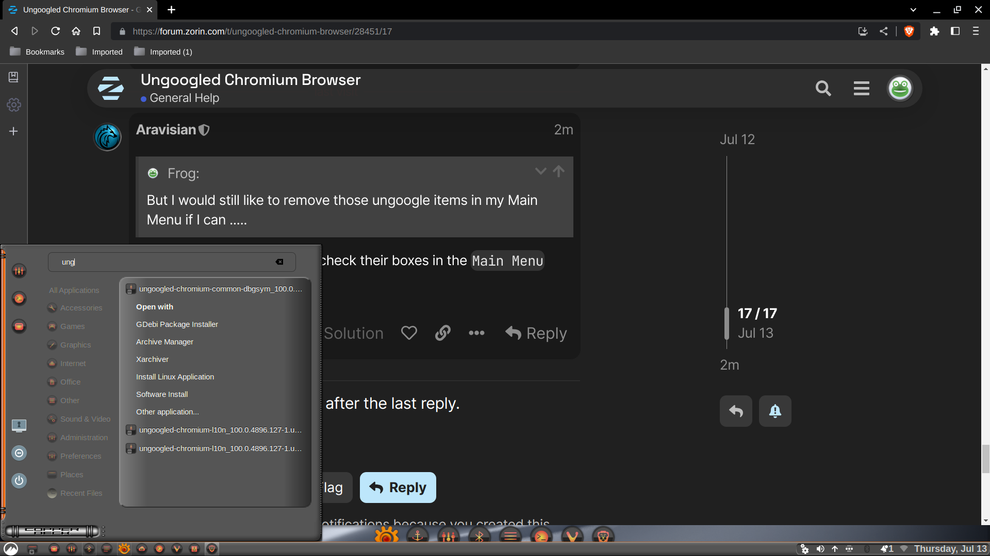Like the post with the heart icon

click(409, 333)
